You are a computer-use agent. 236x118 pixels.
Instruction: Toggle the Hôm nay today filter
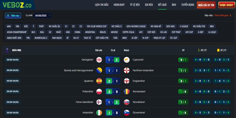pos(13,16)
